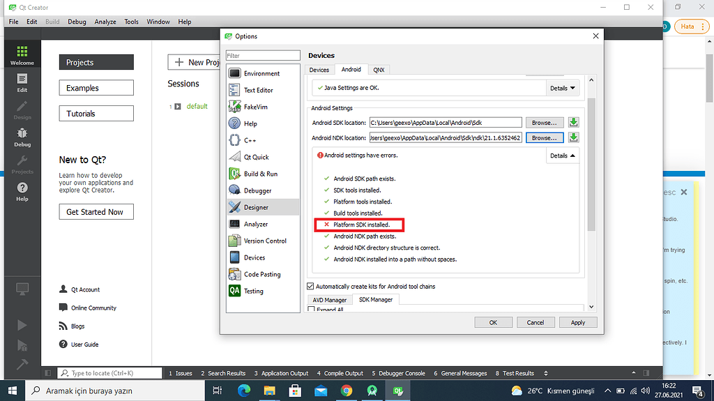Open the Issues output pane
The image size is (714, 401).
tap(181, 373)
